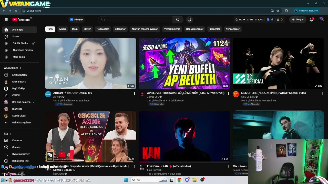
Task: Play the Gerçekler Acıdır thumbnail
Action: tap(91, 137)
